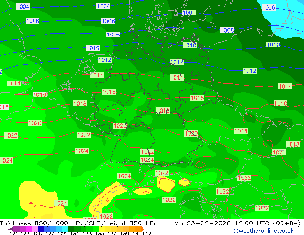Click the orange right arrow tip of the color scale
This screenshot has height=235, width=304.
click(x=143, y=229)
